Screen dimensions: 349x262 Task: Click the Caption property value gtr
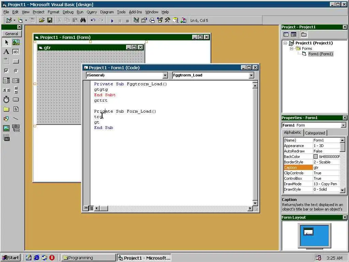pyautogui.click(x=326, y=168)
